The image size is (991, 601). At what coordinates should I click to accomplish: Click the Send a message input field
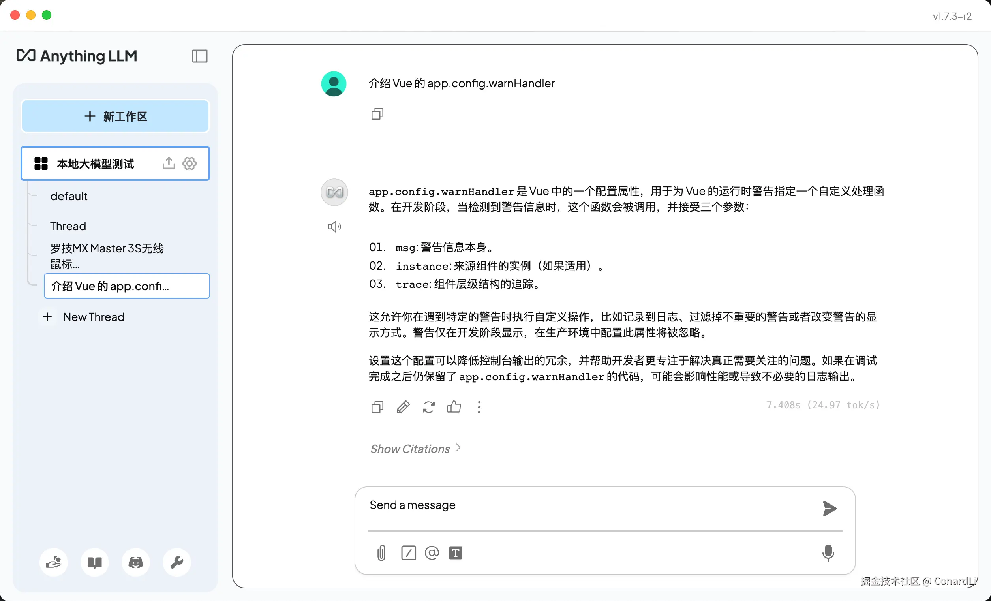[587, 505]
